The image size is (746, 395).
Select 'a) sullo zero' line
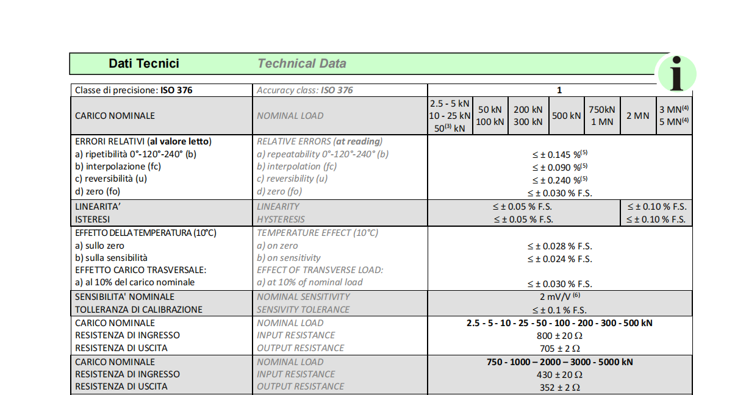(x=101, y=246)
